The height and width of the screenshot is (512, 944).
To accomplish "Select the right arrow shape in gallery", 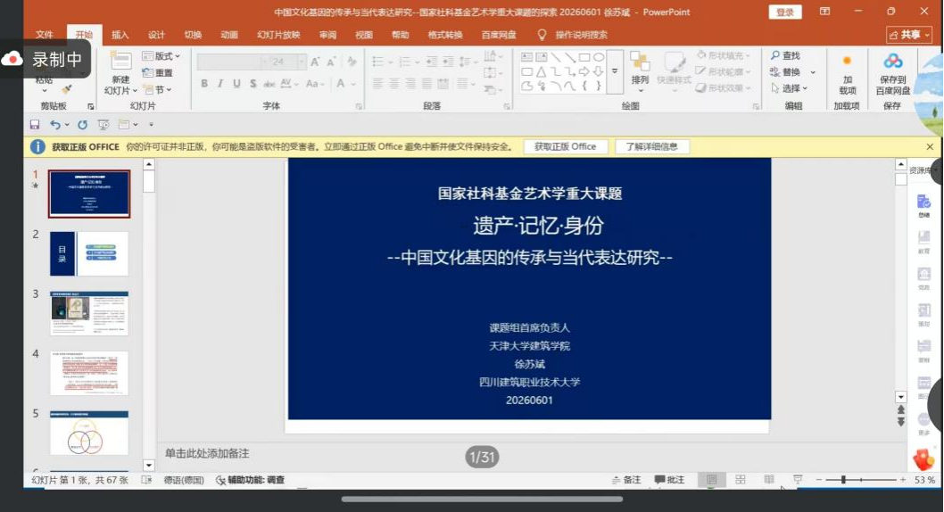I will [x=584, y=71].
